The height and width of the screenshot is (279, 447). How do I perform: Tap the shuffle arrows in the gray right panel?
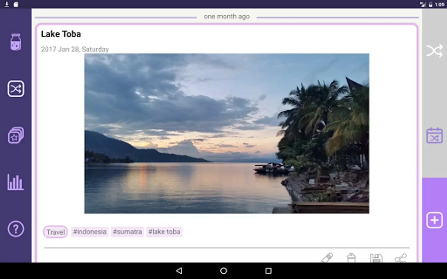point(434,51)
